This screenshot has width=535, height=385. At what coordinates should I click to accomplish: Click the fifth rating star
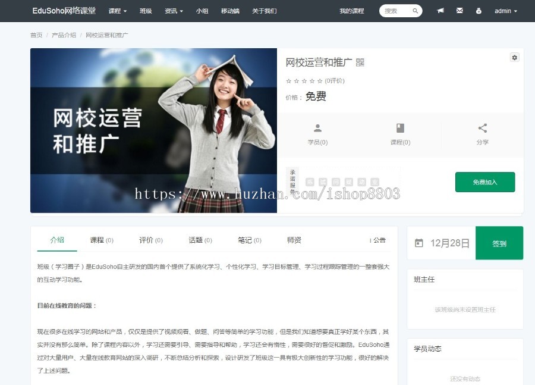(x=320, y=81)
